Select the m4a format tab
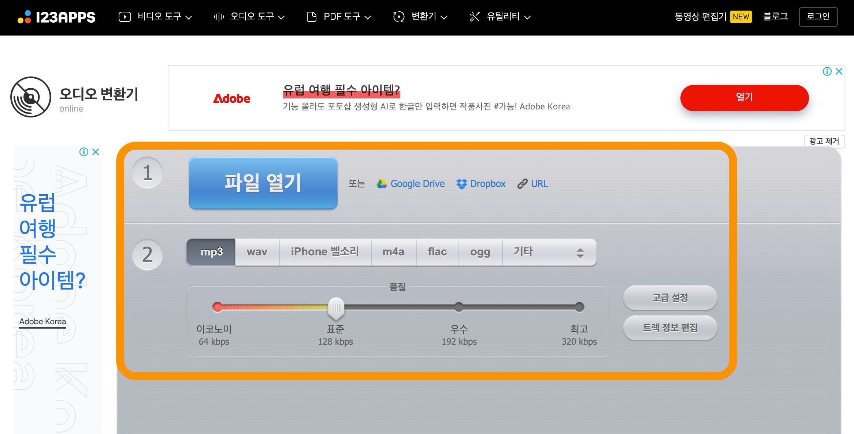 click(x=394, y=252)
